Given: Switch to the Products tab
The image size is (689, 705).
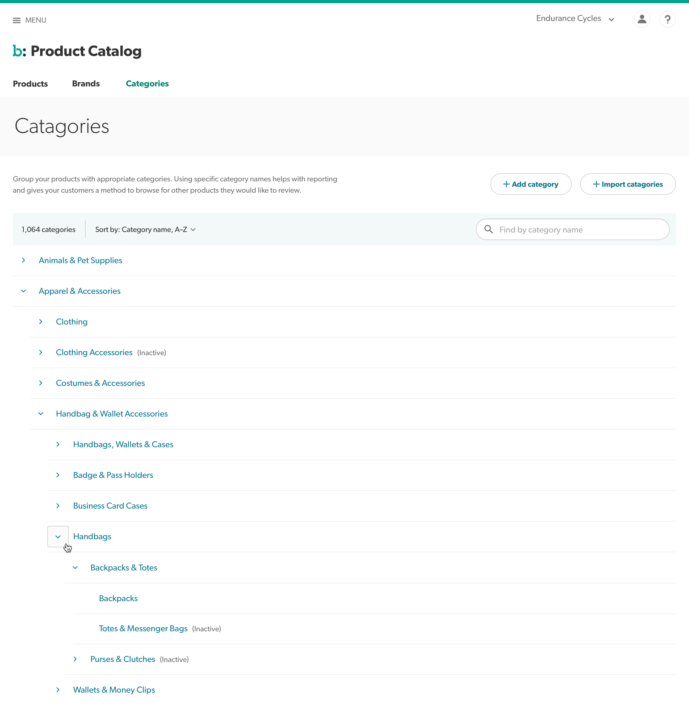Looking at the screenshot, I should coord(30,84).
